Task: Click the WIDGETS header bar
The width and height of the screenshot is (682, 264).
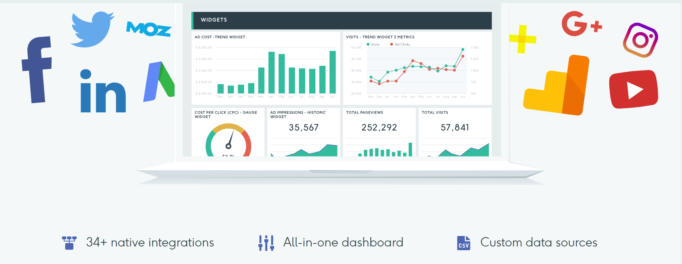Action: pyautogui.click(x=342, y=21)
